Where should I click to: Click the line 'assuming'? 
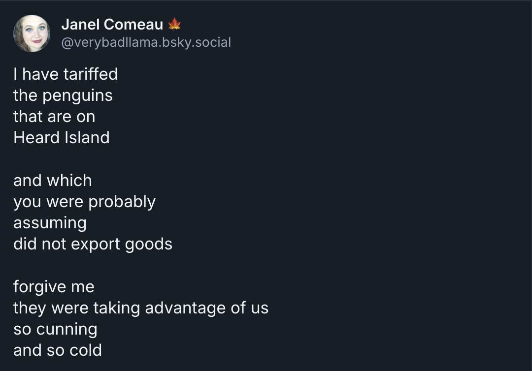(50, 223)
